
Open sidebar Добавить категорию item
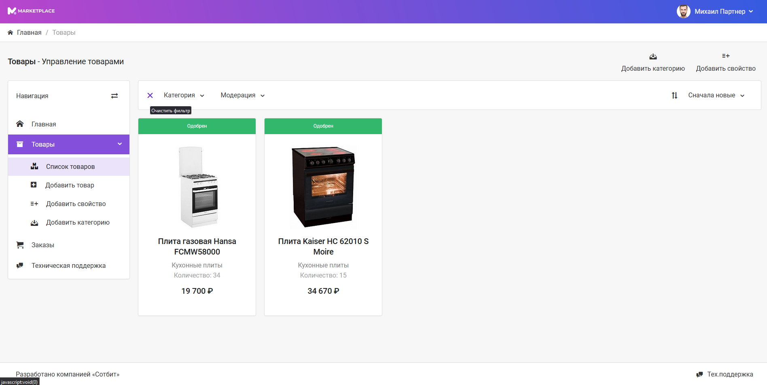click(x=78, y=222)
